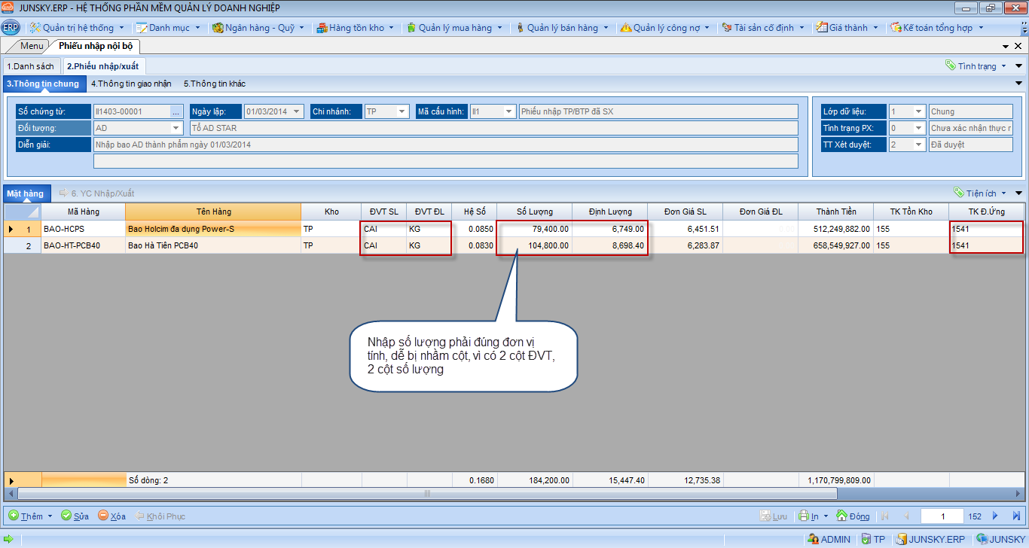Click the Diễn giải description field
The image size is (1029, 548).
444,145
